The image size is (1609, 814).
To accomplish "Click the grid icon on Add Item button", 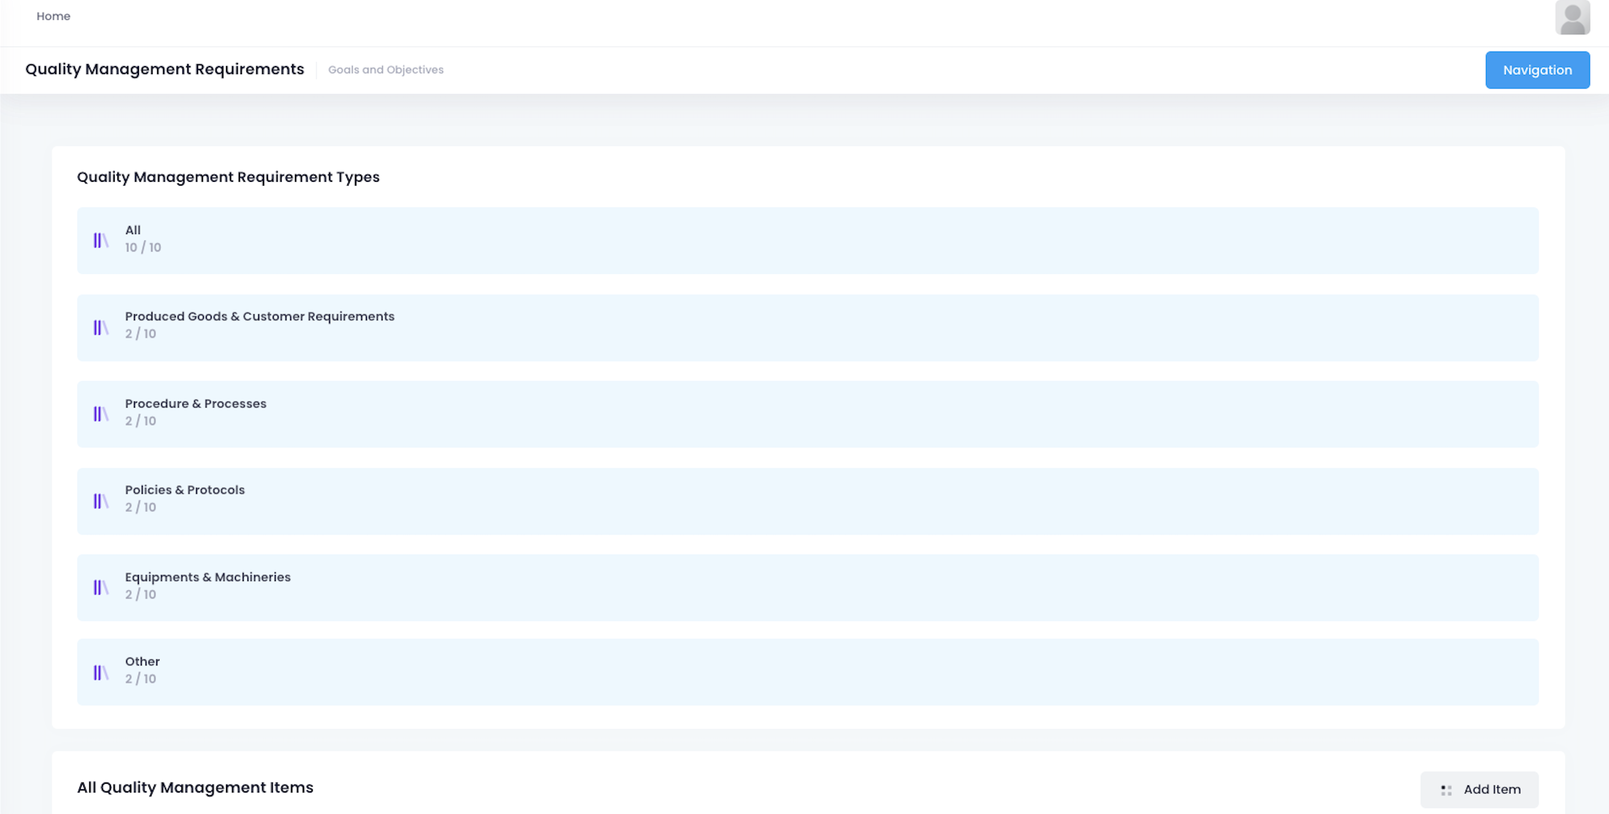I will [x=1446, y=790].
